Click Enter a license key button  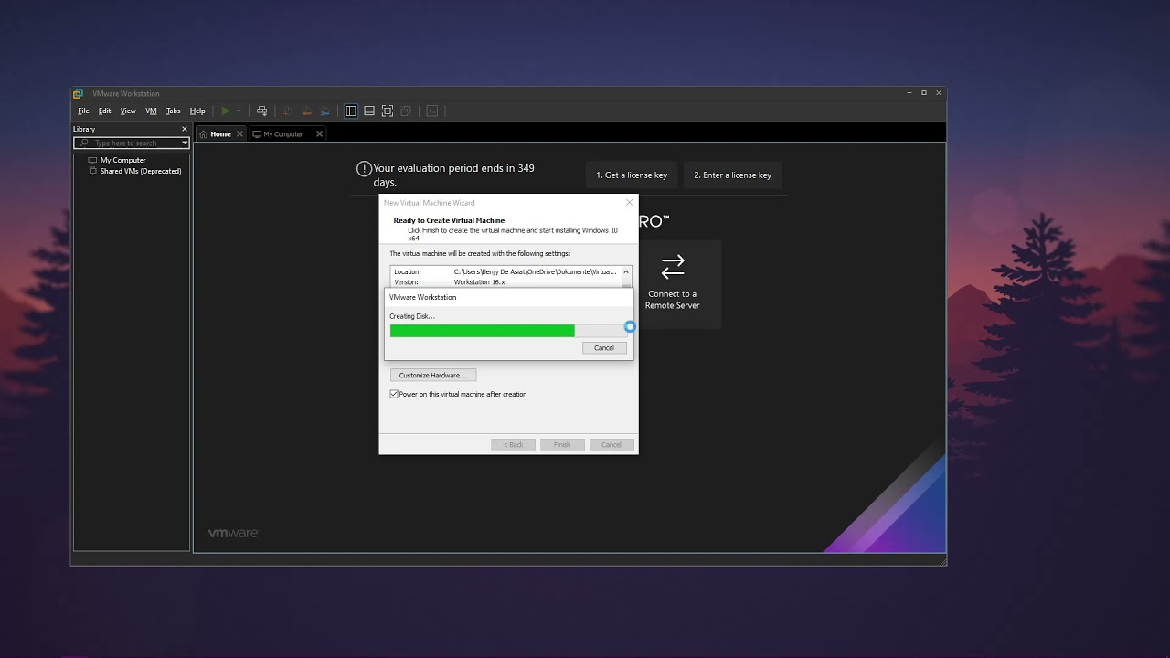coord(732,175)
